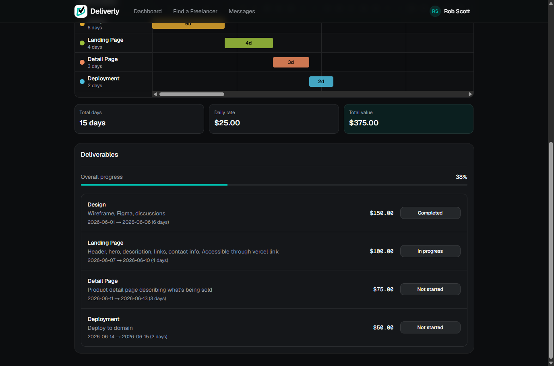Click the Gantt scroll right arrow
Image resolution: width=554 pixels, height=366 pixels.
pyautogui.click(x=470, y=94)
